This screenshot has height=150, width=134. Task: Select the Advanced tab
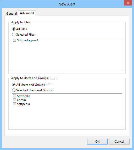tap(27, 13)
